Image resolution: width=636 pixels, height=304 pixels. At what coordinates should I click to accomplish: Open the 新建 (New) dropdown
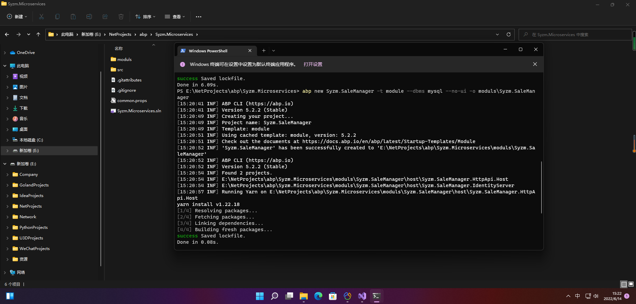(x=17, y=17)
